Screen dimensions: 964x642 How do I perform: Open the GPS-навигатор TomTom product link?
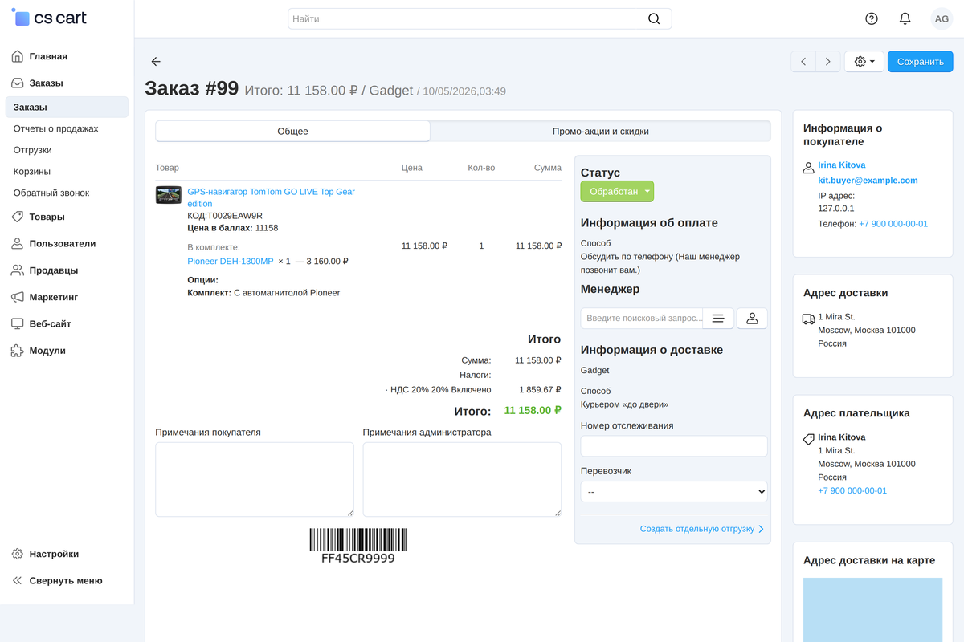[x=271, y=197]
